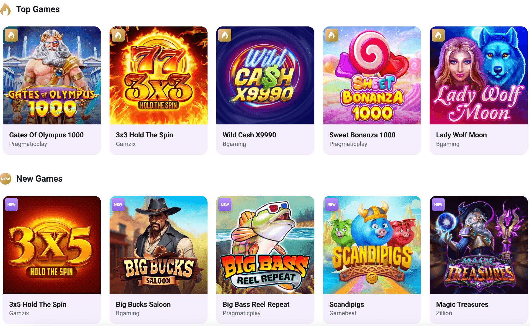The width and height of the screenshot is (530, 326).
Task: Click the flame badge on Gates Of Olympus
Action: coord(11,35)
